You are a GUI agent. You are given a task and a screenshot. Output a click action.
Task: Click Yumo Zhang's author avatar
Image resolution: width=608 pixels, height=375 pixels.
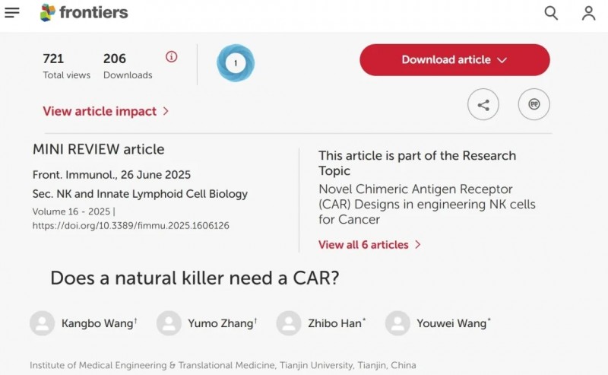tap(169, 323)
